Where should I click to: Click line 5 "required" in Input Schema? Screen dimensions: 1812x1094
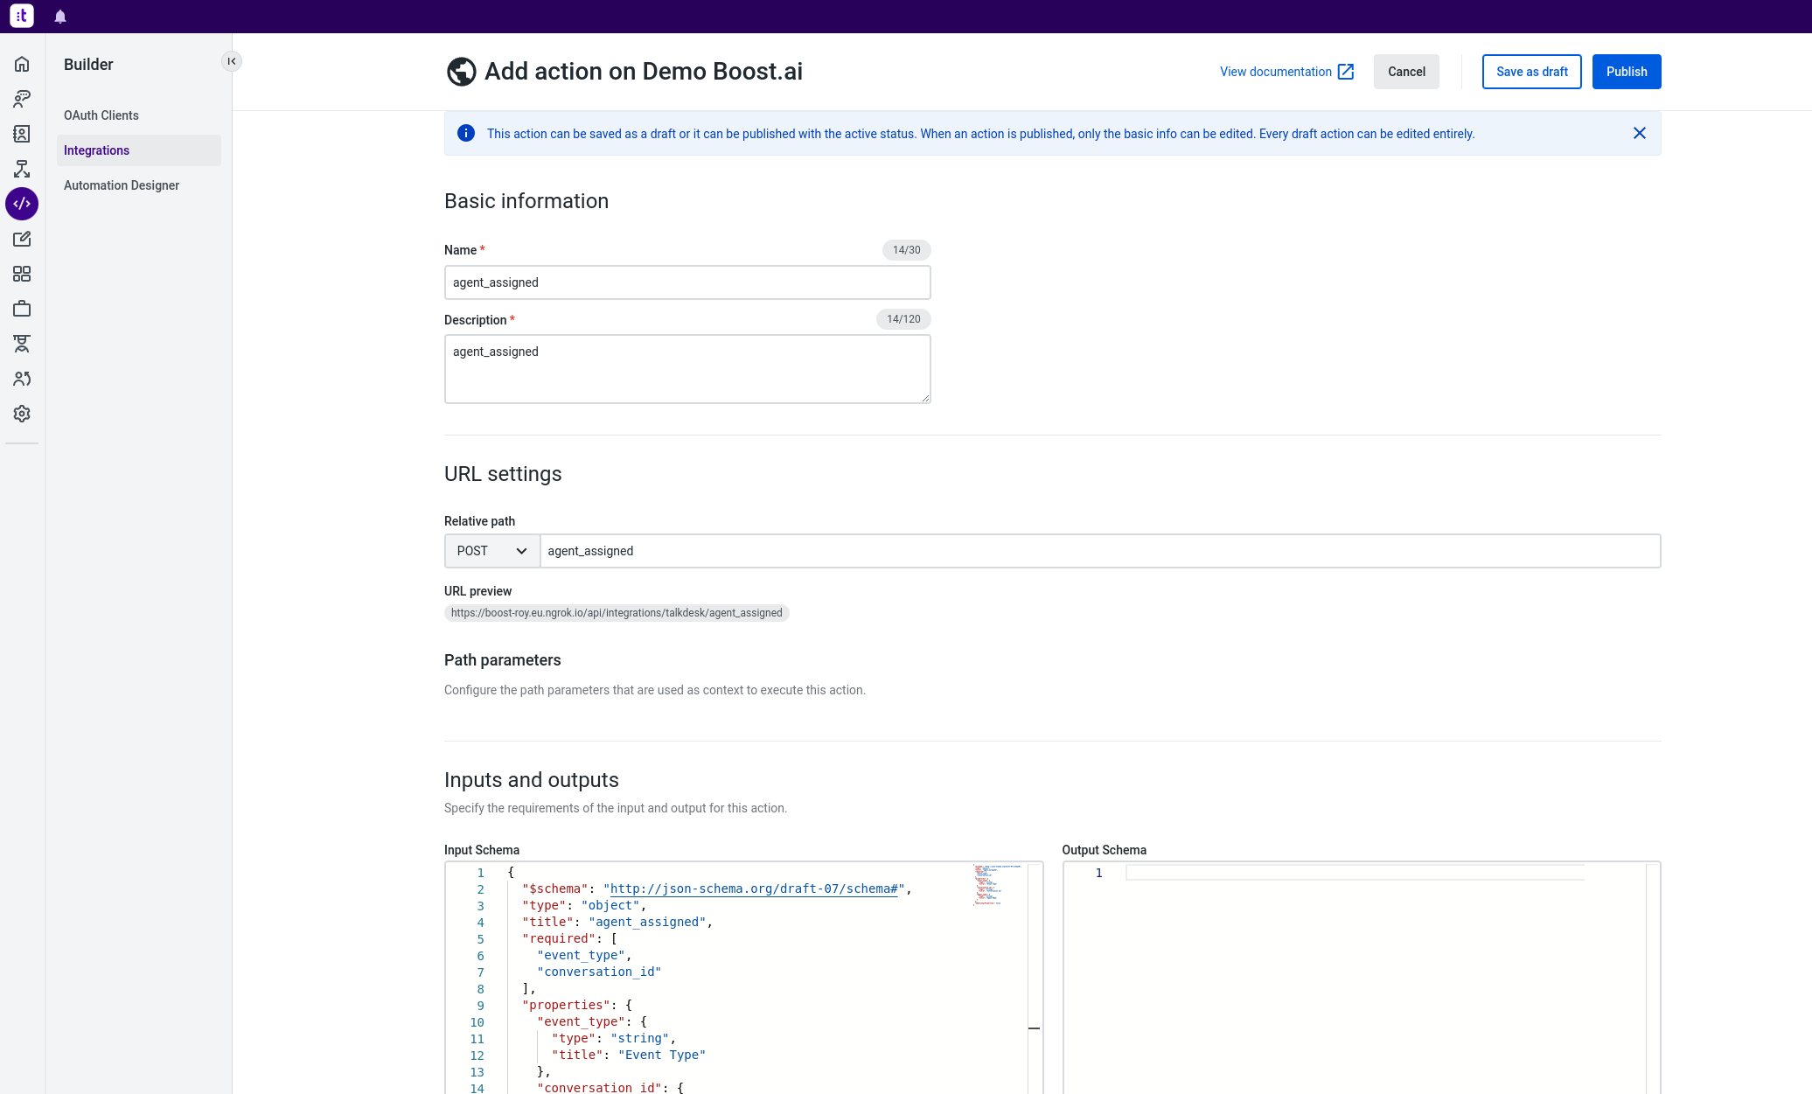pyautogui.click(x=569, y=938)
